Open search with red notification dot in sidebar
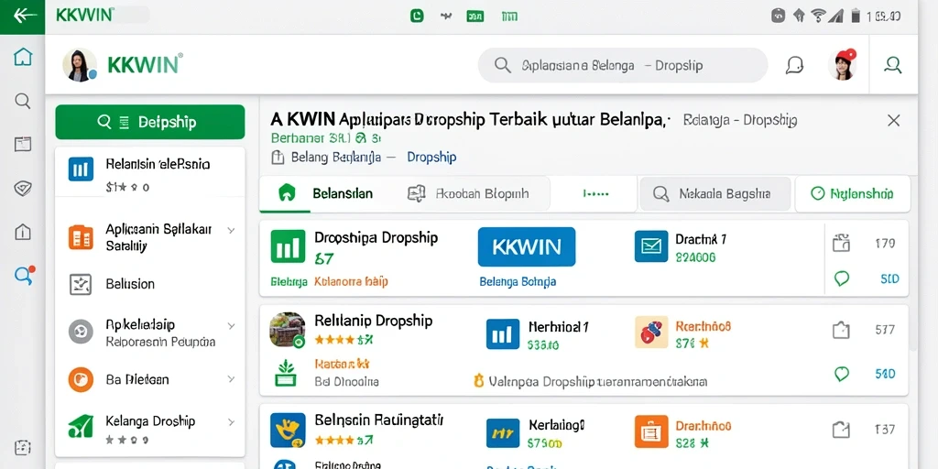 24,275
